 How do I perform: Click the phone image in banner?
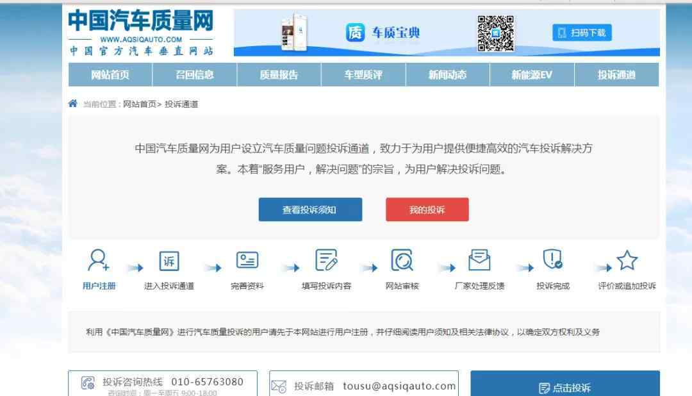point(294,32)
